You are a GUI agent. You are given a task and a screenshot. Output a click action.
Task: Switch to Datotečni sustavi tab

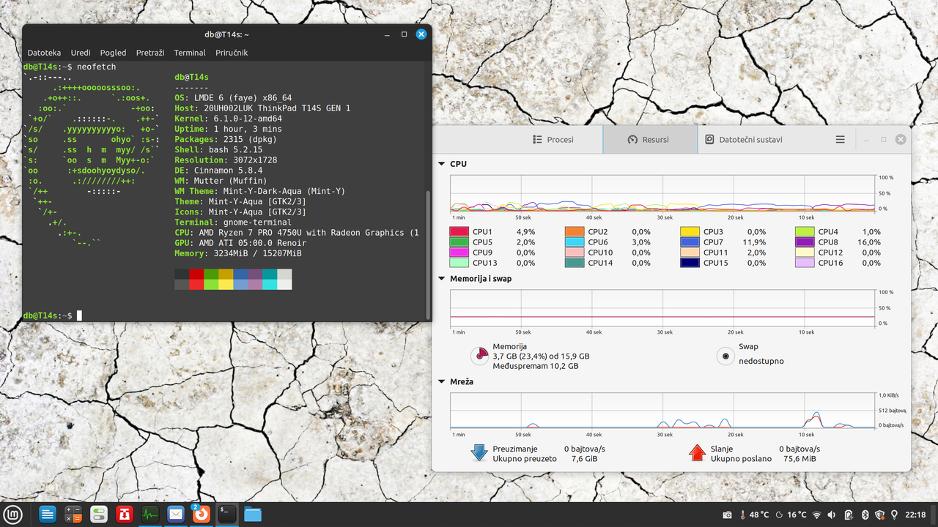pyautogui.click(x=744, y=139)
